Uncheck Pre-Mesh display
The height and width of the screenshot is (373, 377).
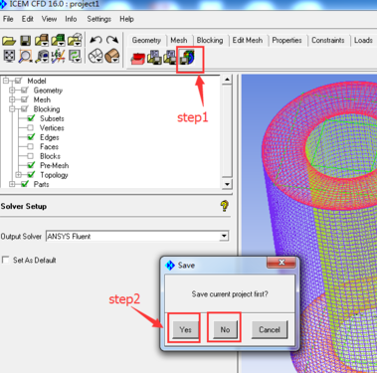31,165
